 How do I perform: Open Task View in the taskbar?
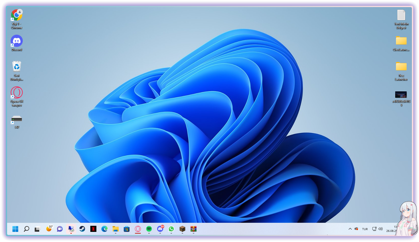coord(37,229)
